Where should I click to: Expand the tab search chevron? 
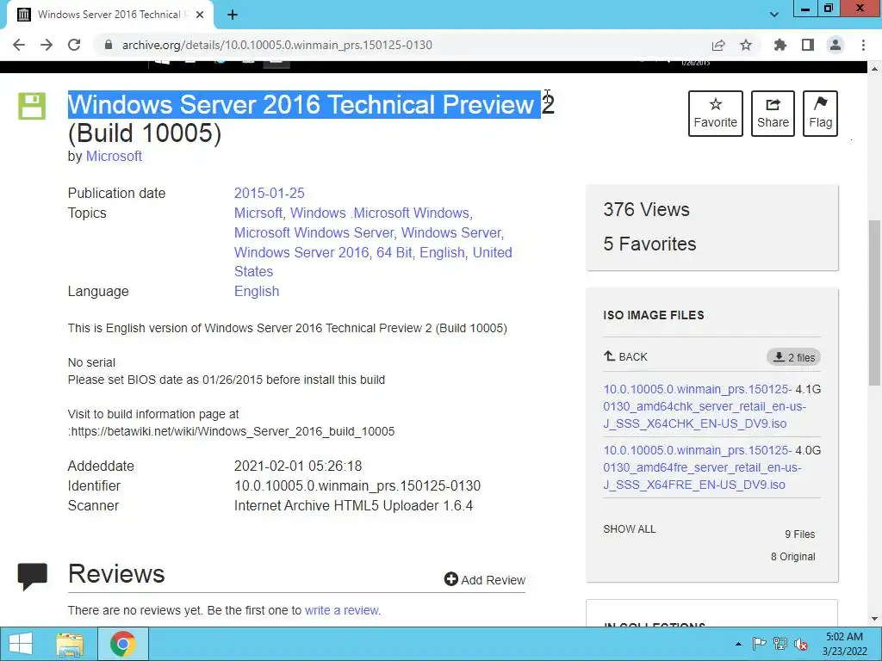pyautogui.click(x=774, y=15)
